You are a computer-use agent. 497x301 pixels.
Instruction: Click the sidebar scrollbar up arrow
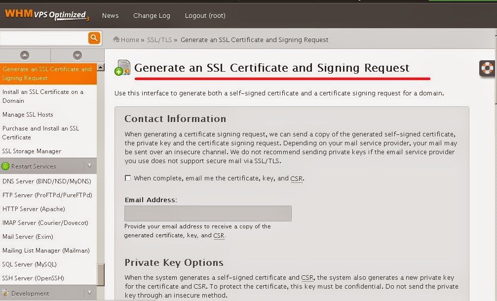coord(101,67)
